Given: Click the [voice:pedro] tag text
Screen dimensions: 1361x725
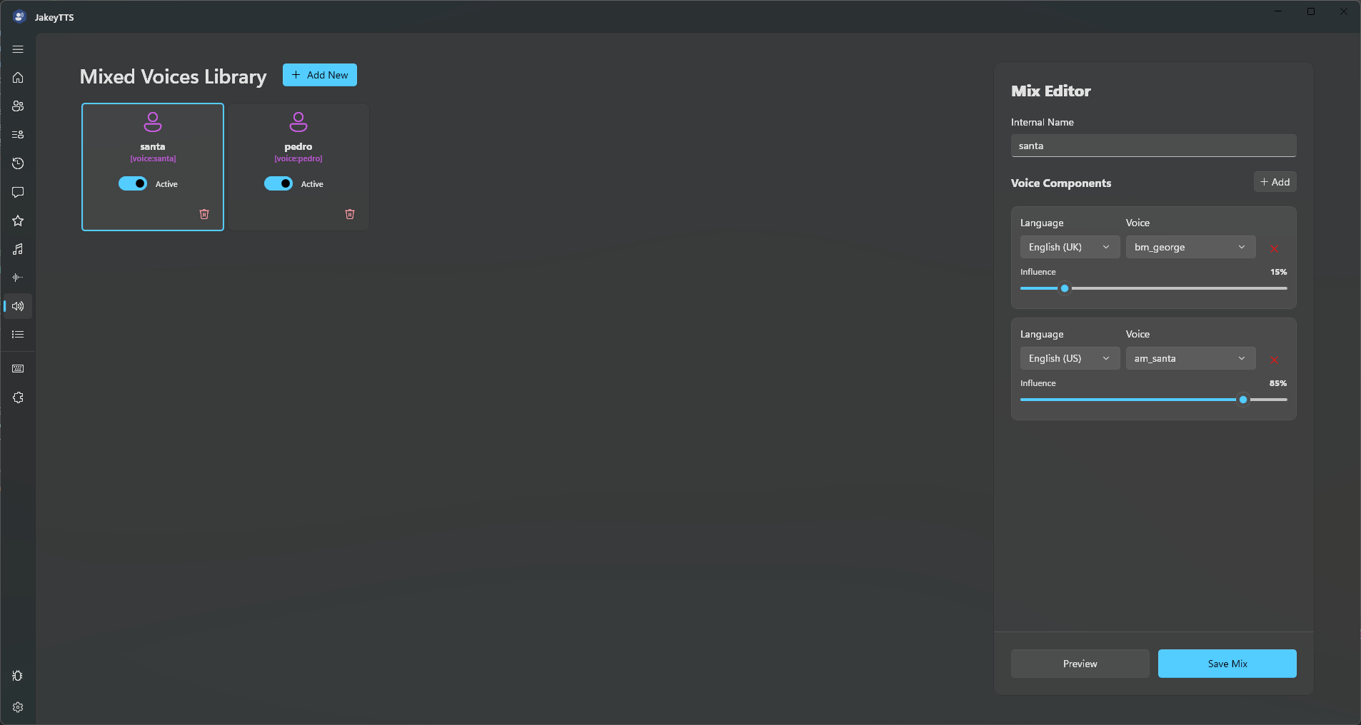Looking at the screenshot, I should click(x=298, y=158).
